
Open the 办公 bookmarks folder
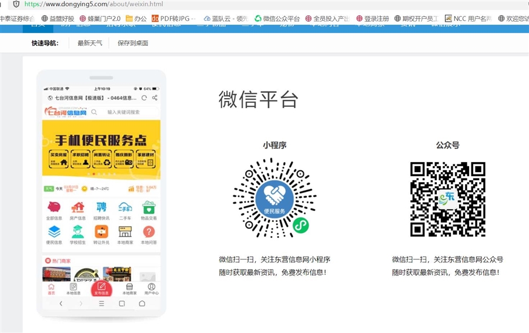pyautogui.click(x=136, y=18)
